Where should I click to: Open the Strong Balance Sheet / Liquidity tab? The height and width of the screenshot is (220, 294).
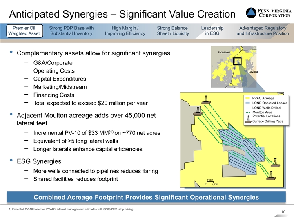tap(173, 31)
